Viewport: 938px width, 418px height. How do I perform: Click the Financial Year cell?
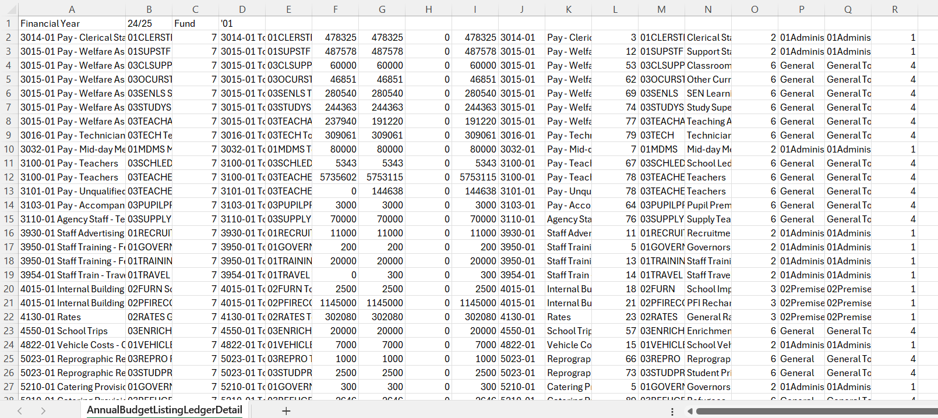tap(72, 23)
